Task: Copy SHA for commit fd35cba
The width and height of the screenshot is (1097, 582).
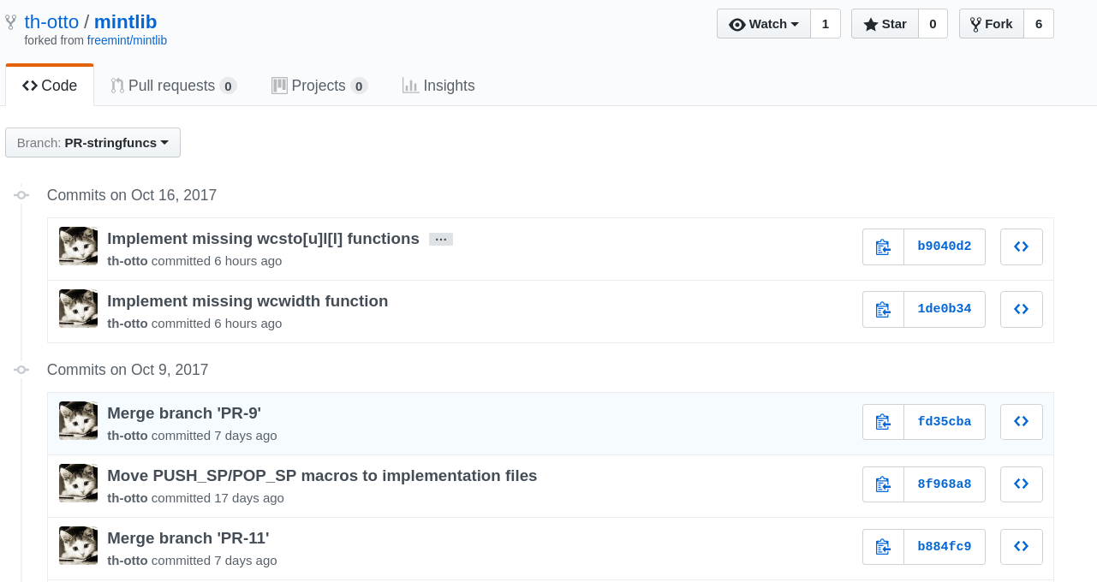Action: point(883,422)
